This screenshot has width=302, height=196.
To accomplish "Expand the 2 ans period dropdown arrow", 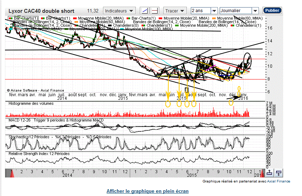I will point(214,11).
